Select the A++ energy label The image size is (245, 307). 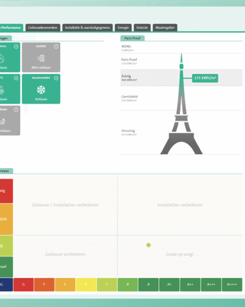coord(190,284)
